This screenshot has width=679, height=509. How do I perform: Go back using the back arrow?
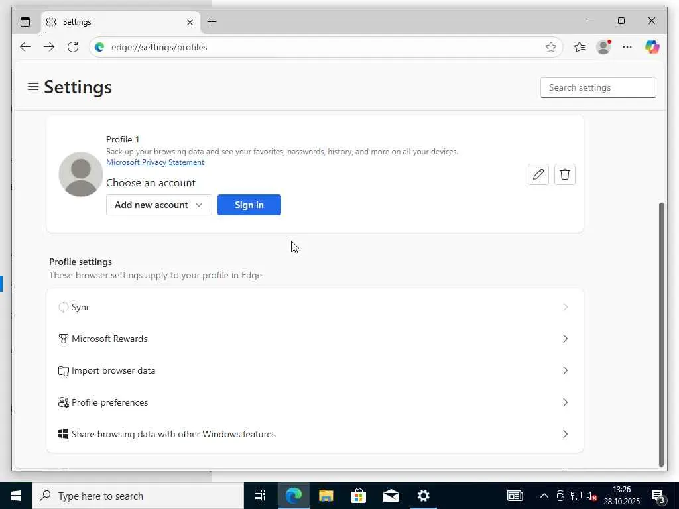coord(25,47)
